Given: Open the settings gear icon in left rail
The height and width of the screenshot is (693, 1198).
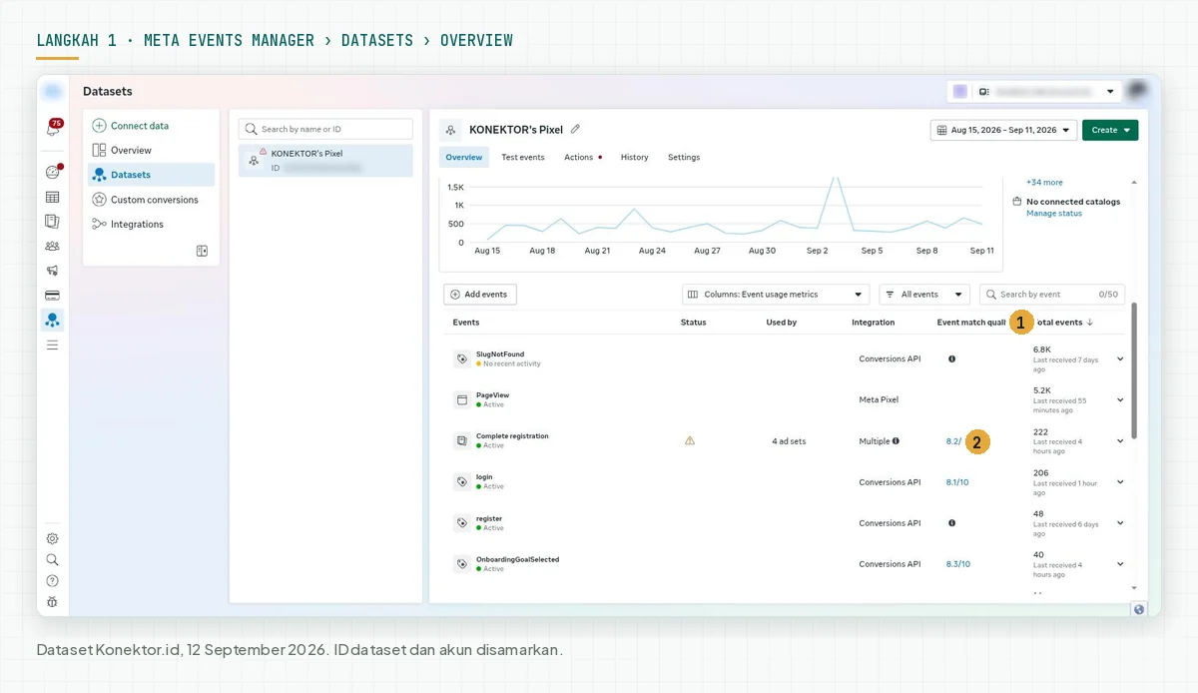Looking at the screenshot, I should (53, 538).
